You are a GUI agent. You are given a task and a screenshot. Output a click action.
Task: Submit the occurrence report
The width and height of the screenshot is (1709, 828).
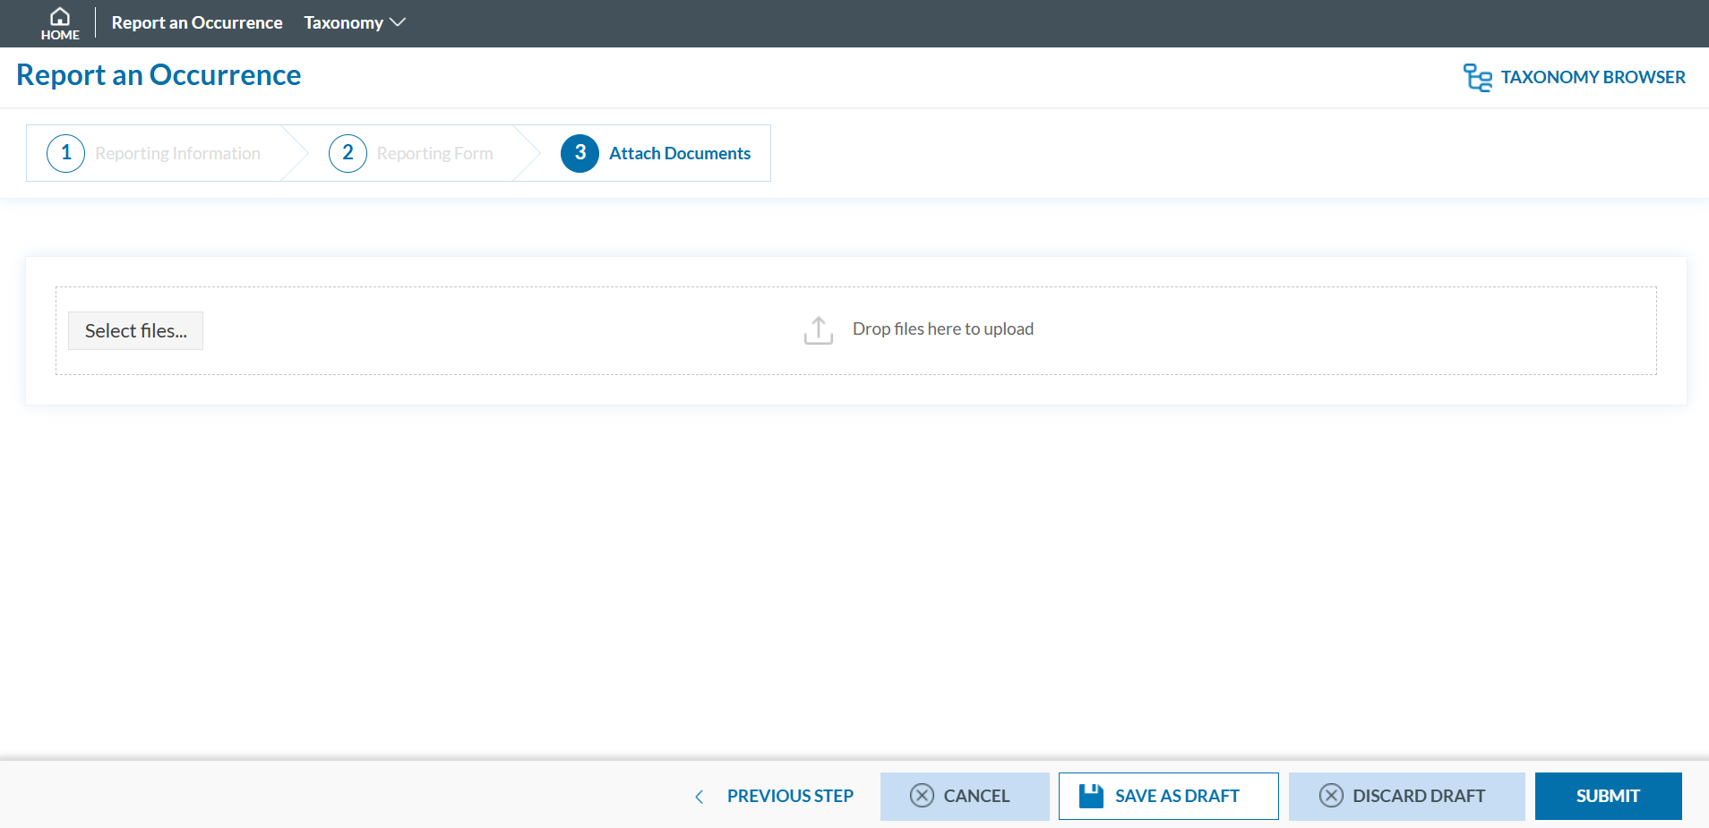click(x=1609, y=797)
